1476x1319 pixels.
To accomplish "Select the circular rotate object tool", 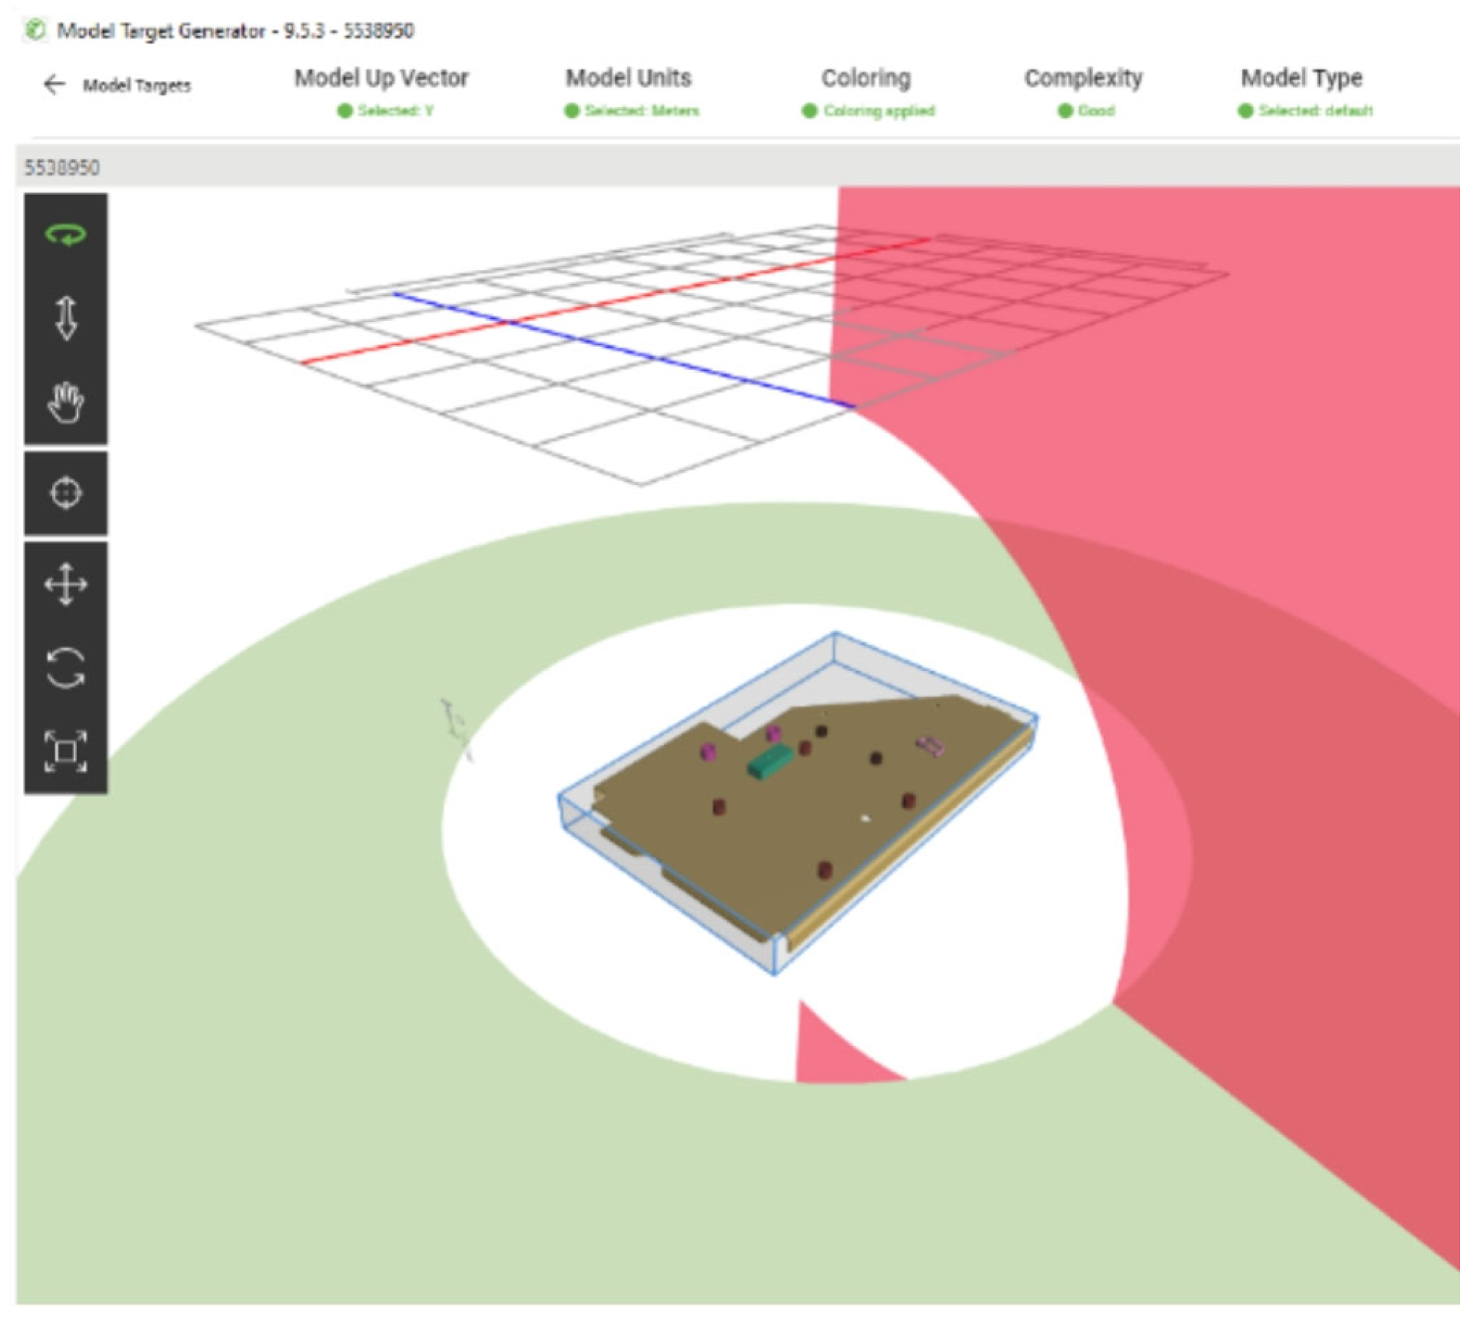I will [x=66, y=667].
